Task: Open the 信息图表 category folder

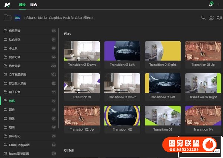Action: pyautogui.click(x=15, y=31)
